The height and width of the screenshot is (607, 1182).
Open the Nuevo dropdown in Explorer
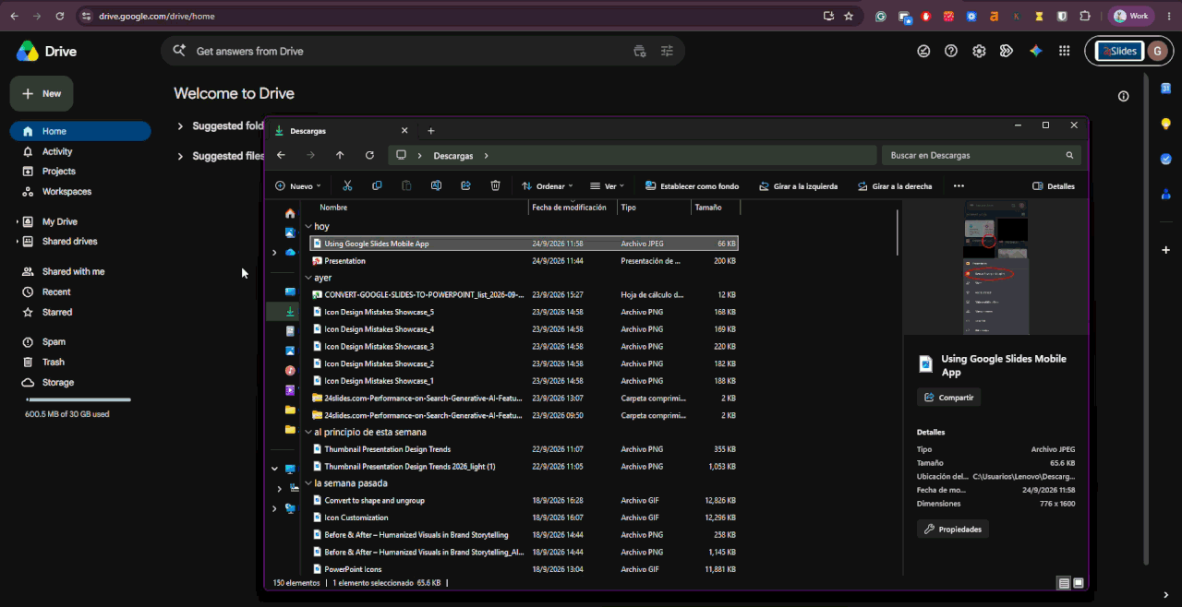(298, 186)
